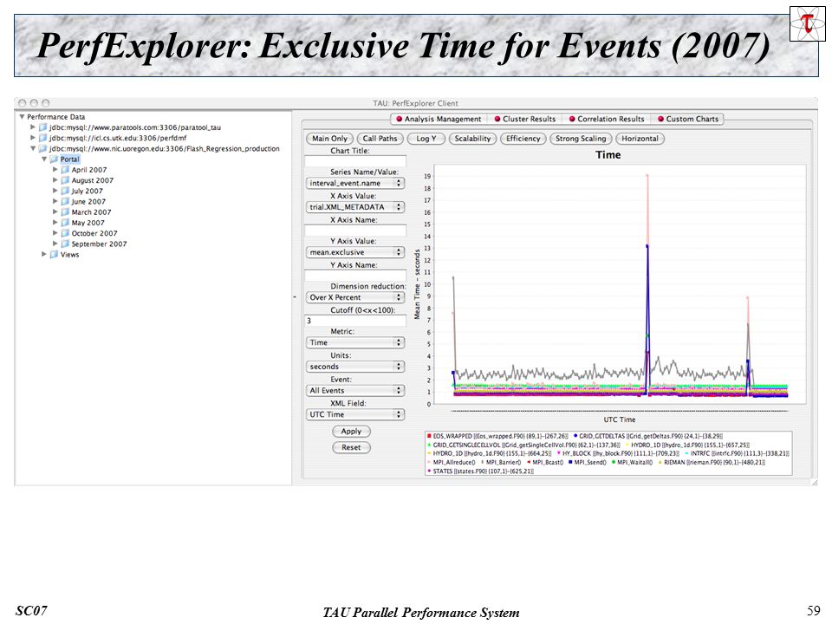Open the Units seconds dropdown
The height and width of the screenshot is (624, 832).
pyautogui.click(x=355, y=367)
